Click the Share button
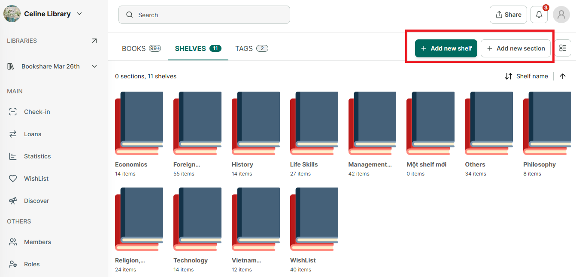This screenshot has height=277, width=576. click(x=508, y=15)
